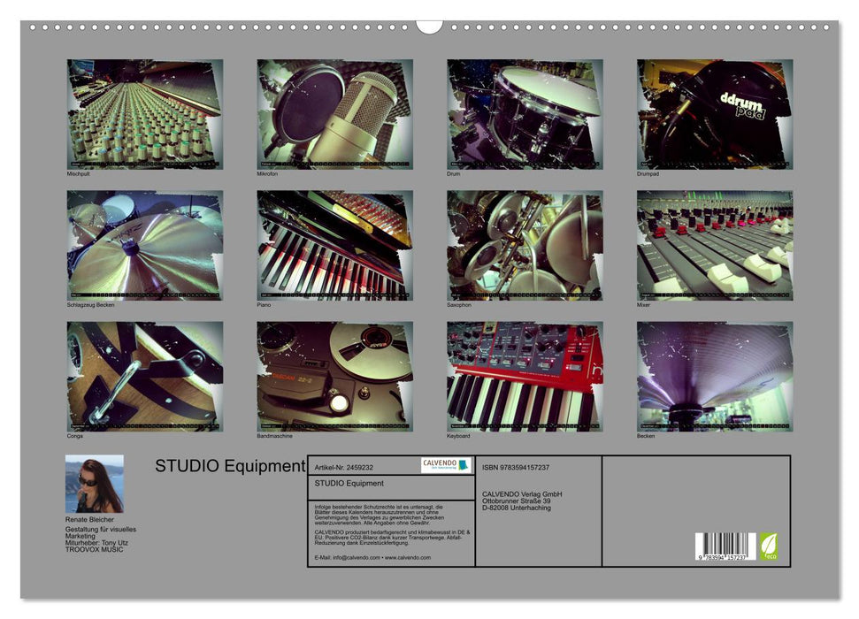Click the Ottobrunner Straße 39 text

coord(516,501)
